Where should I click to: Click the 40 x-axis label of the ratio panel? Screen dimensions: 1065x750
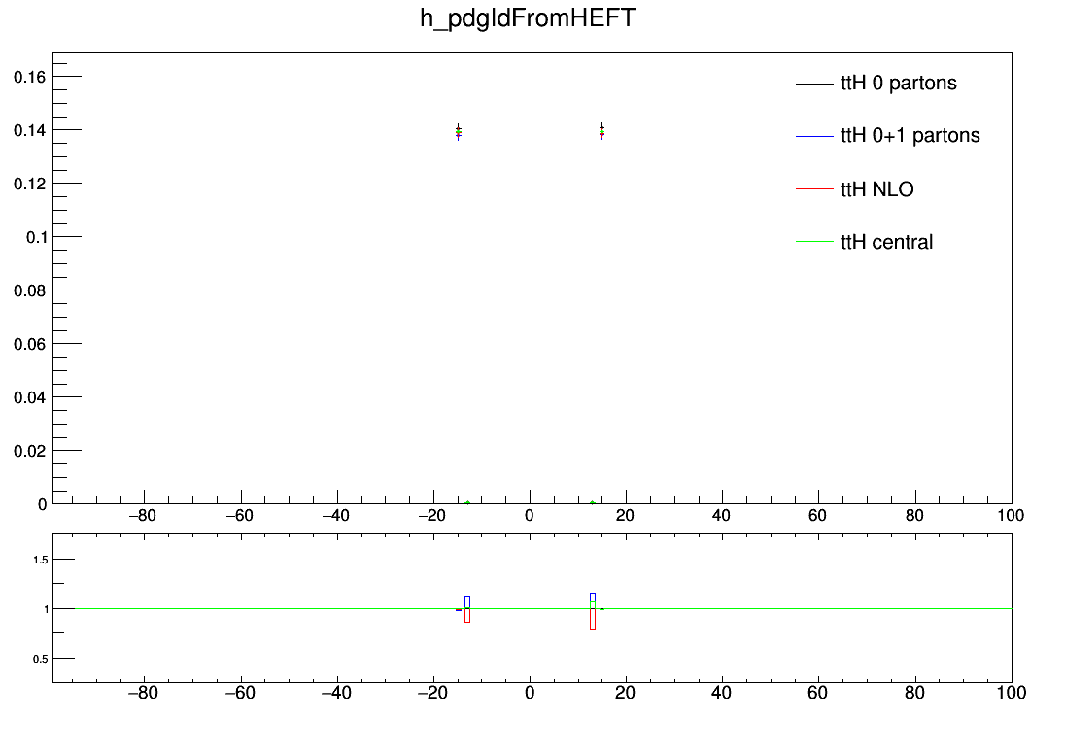[721, 693]
